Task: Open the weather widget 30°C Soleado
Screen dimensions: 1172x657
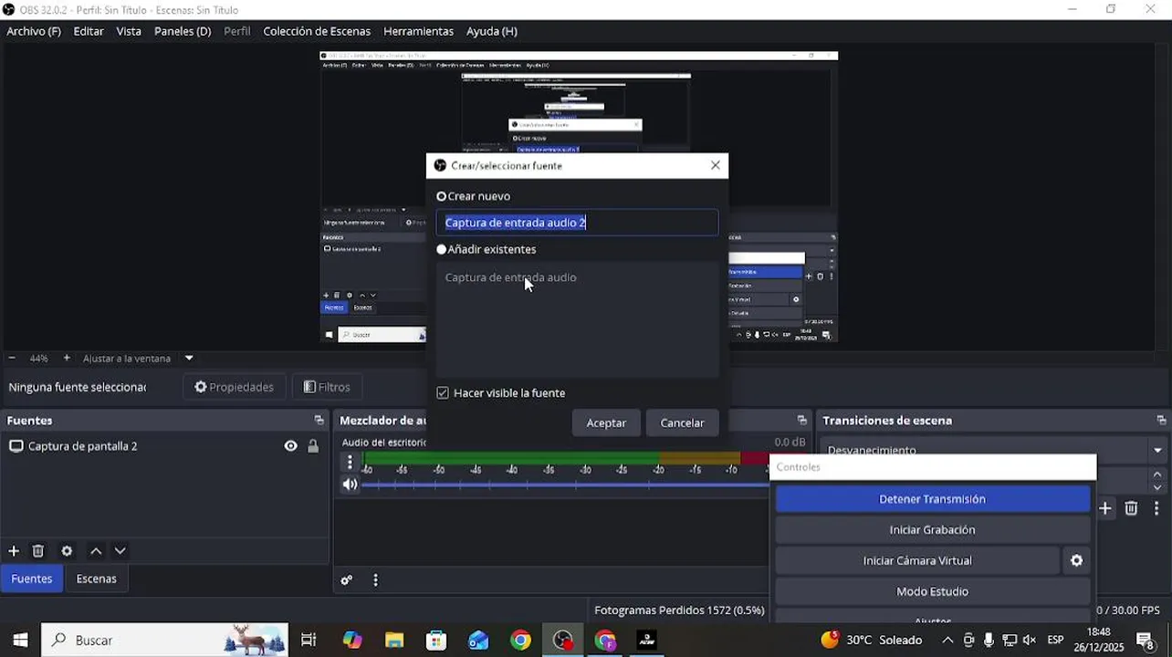Action: 871,640
